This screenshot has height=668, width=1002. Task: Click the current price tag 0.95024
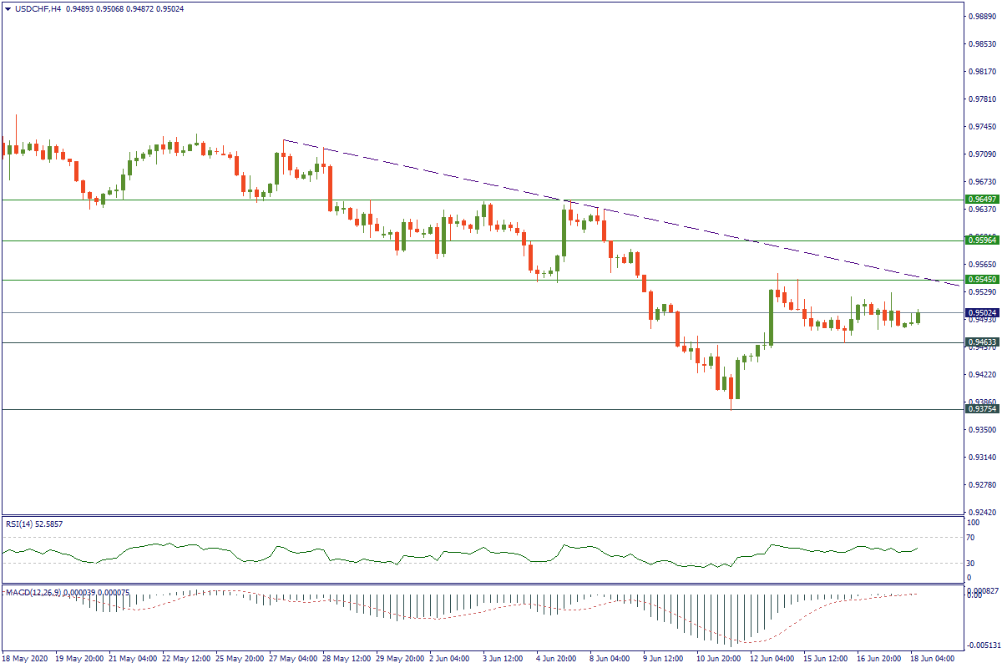click(982, 313)
